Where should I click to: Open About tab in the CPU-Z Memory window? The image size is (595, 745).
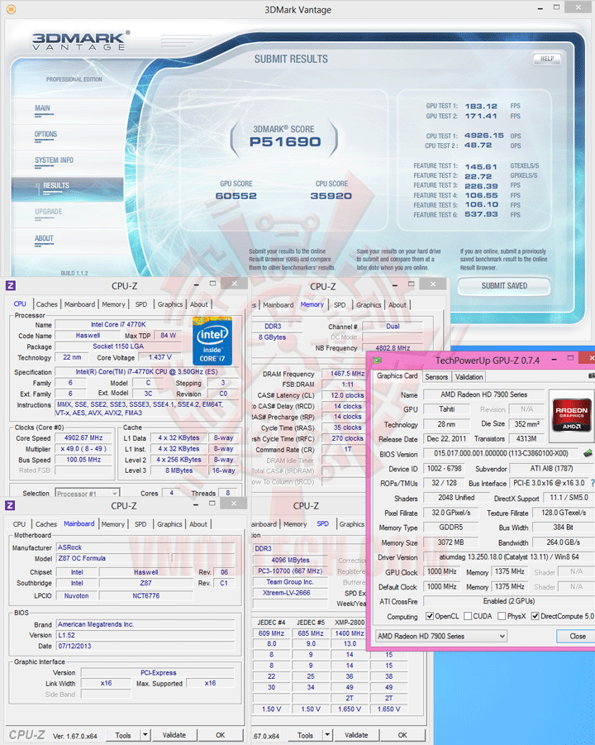(x=397, y=305)
